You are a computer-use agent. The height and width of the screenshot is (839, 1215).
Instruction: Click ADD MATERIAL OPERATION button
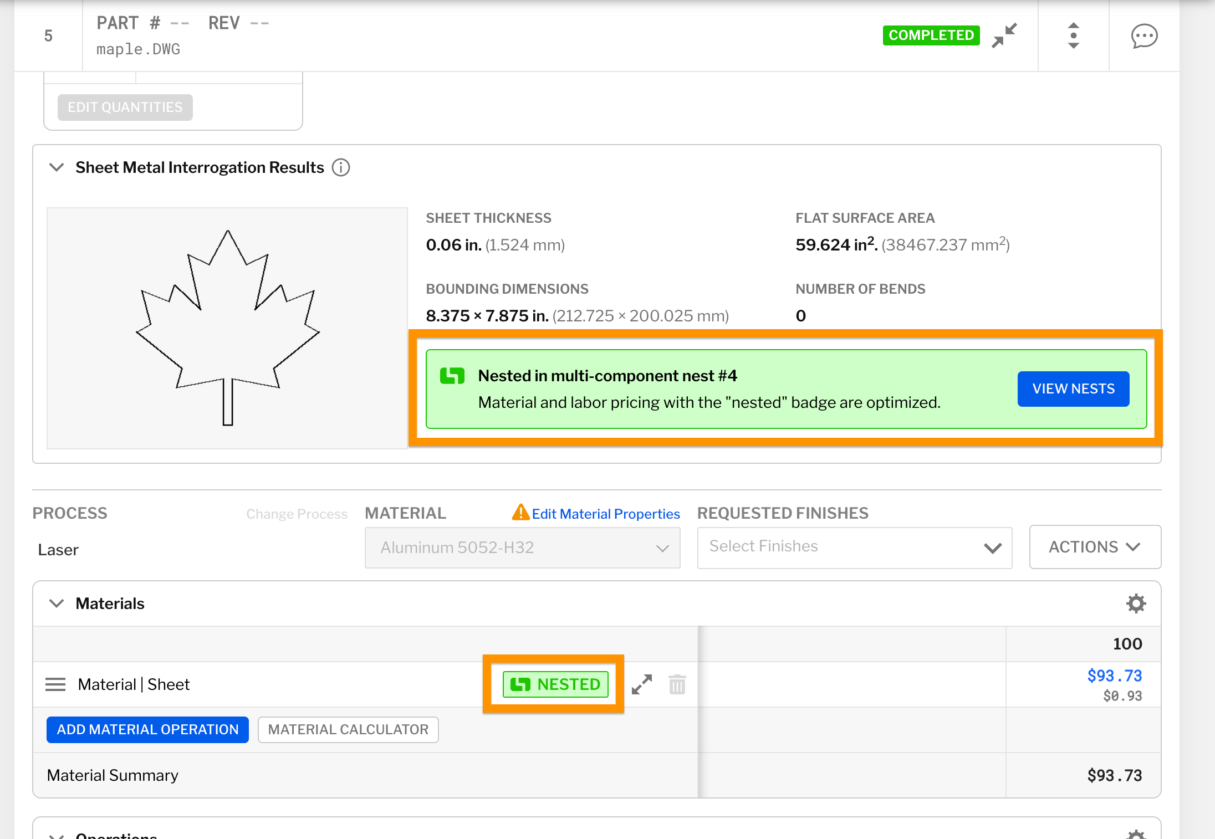[147, 729]
